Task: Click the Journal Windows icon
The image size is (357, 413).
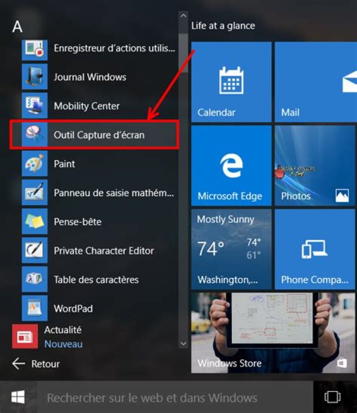Action: [34, 77]
